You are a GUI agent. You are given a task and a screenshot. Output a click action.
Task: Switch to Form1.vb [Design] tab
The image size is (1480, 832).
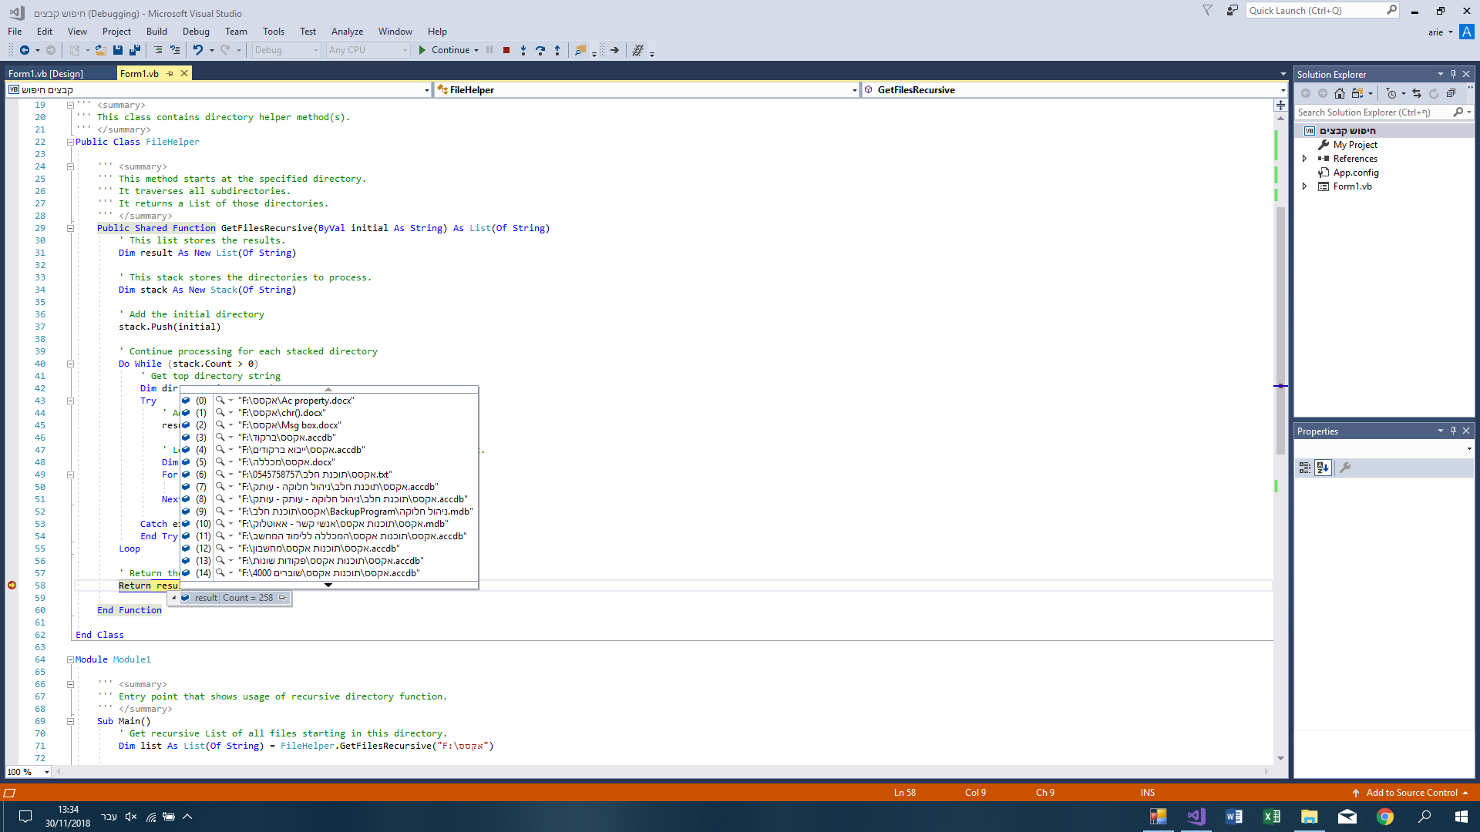46,74
